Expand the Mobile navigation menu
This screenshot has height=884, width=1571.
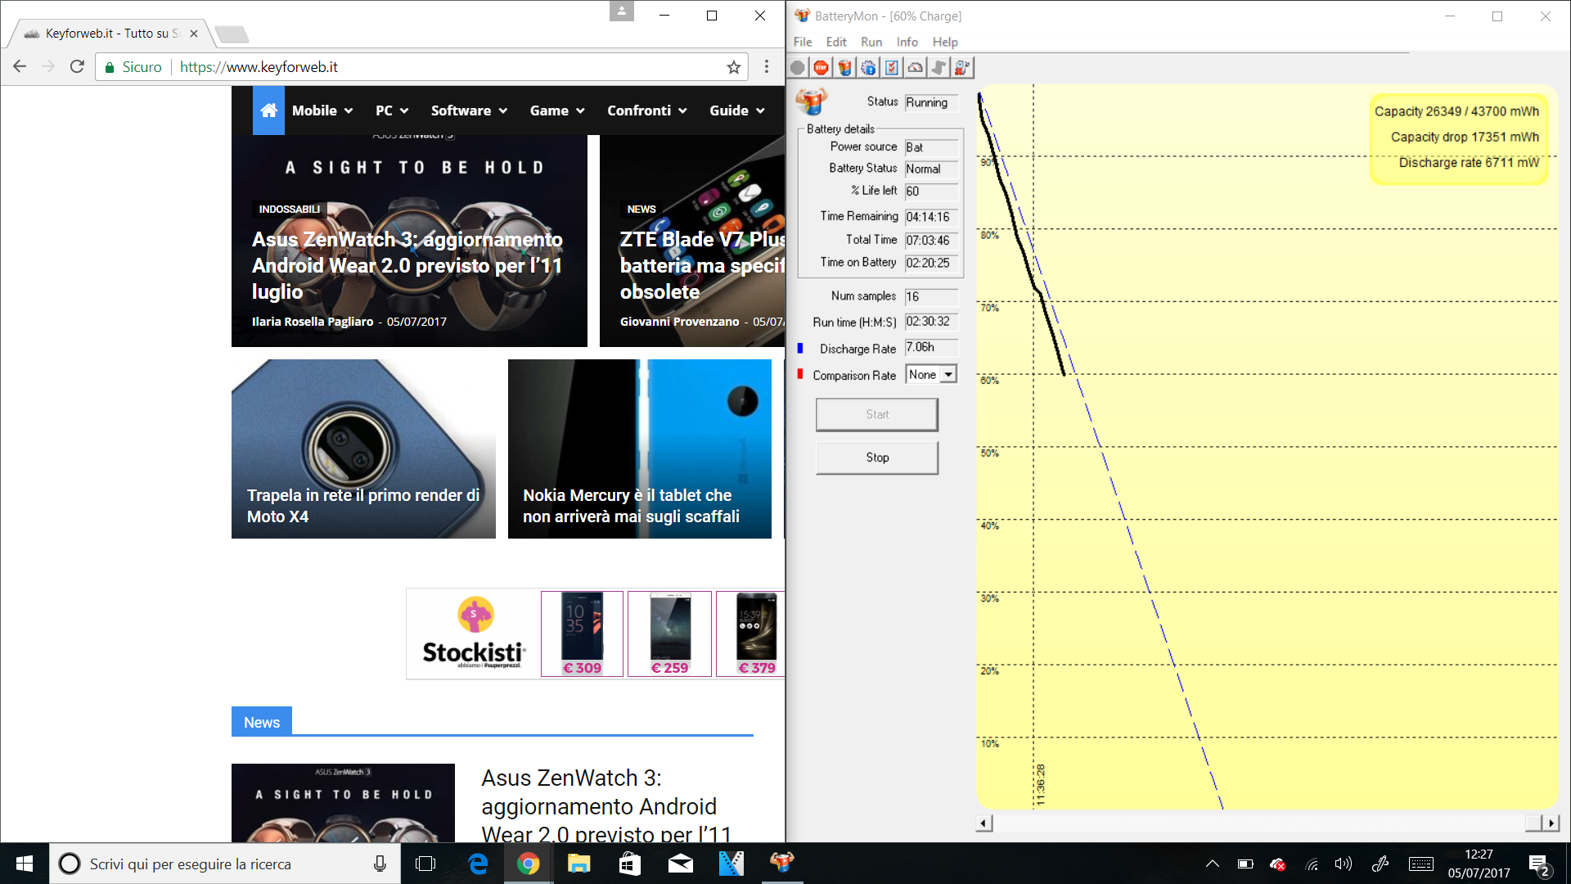322,110
